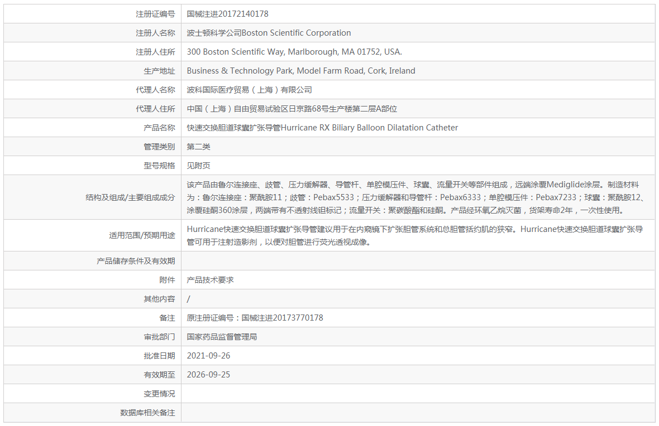Click the 产品储存条件及有效期 label
This screenshot has height=426, width=659.
136,261
